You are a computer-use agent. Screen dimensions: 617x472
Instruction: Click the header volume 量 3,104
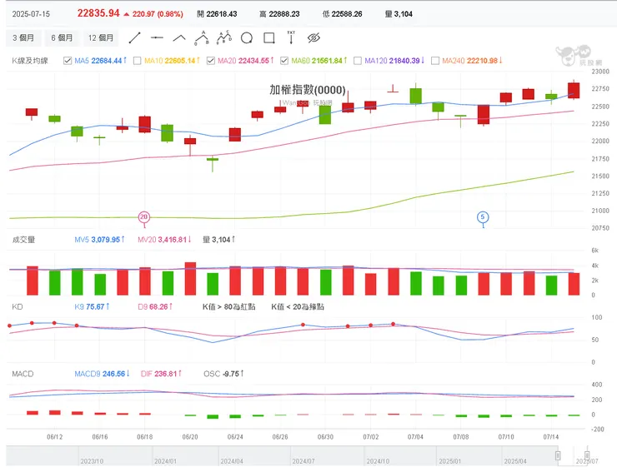point(399,14)
